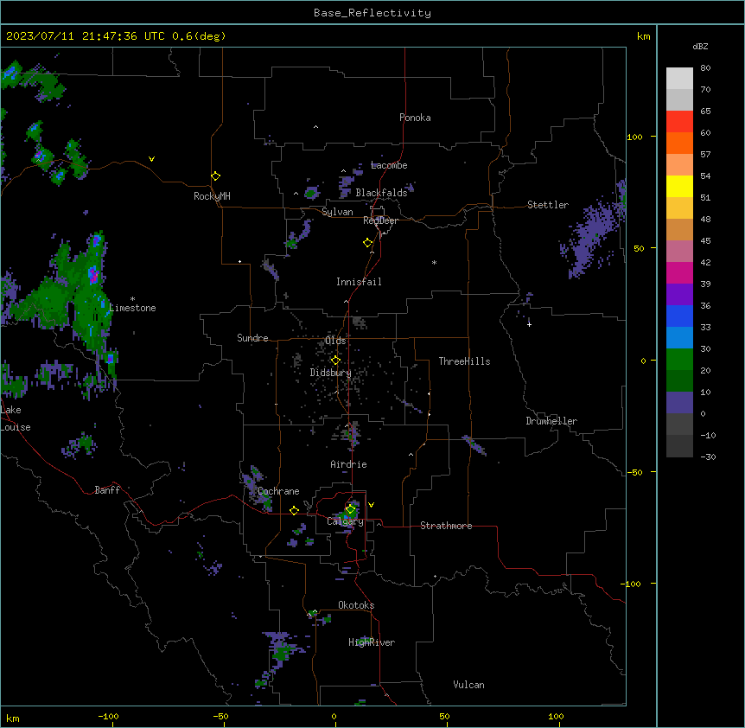745x728 pixels.
Task: Click the yellow V marker east of Calgary
Action: pos(371,505)
